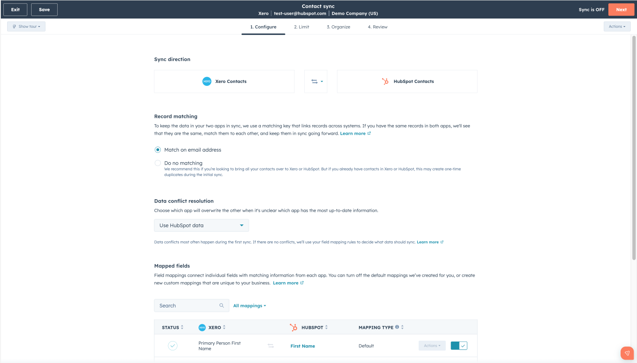This screenshot has height=363, width=637.
Task: Open the Learn more link under Record matching
Action: [x=353, y=133]
